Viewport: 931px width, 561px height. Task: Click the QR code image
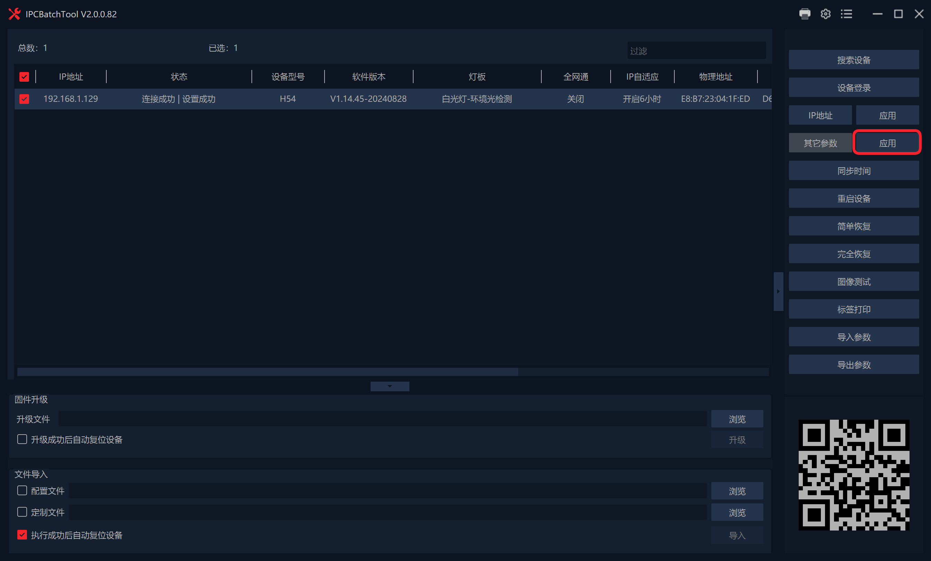coord(853,474)
